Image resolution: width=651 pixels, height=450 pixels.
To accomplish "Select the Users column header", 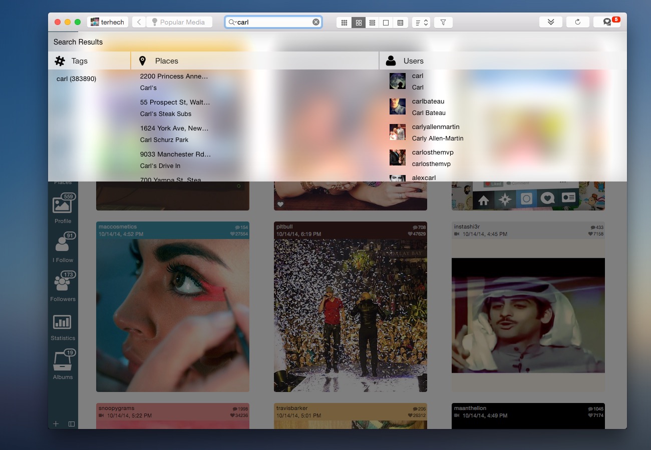I will (503, 61).
